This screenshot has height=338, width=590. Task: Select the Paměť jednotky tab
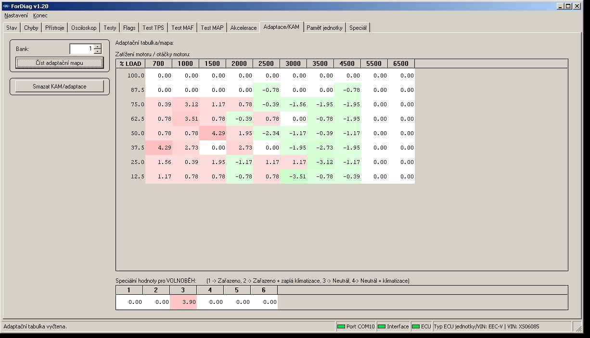[x=324, y=28]
